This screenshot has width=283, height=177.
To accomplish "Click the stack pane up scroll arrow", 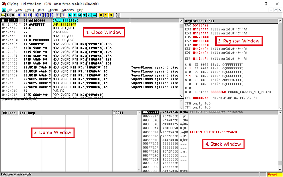I will click(x=280, y=113).
